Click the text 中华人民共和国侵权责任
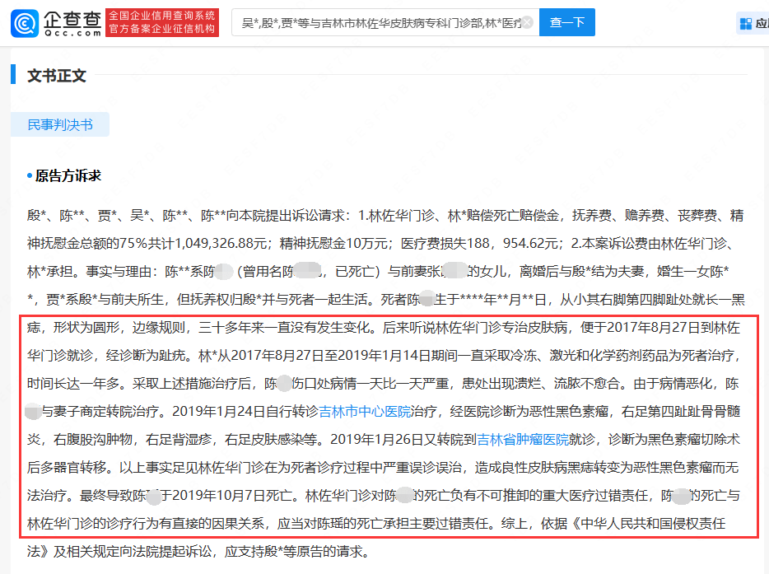The width and height of the screenshot is (769, 574). [653, 524]
